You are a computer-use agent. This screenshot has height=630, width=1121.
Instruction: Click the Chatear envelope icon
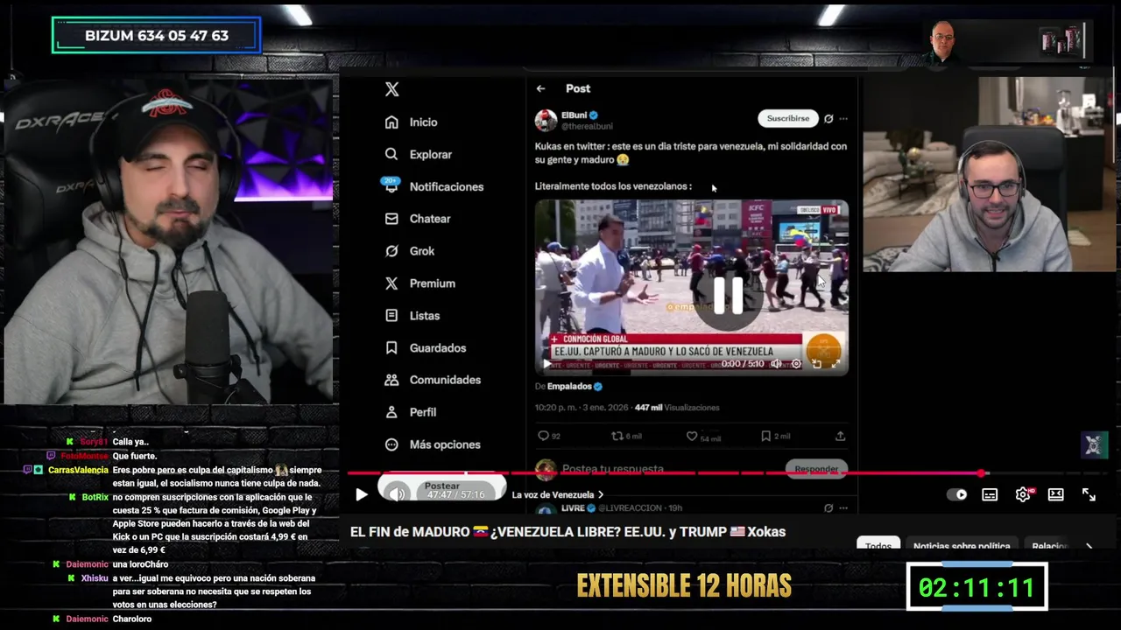tap(391, 219)
